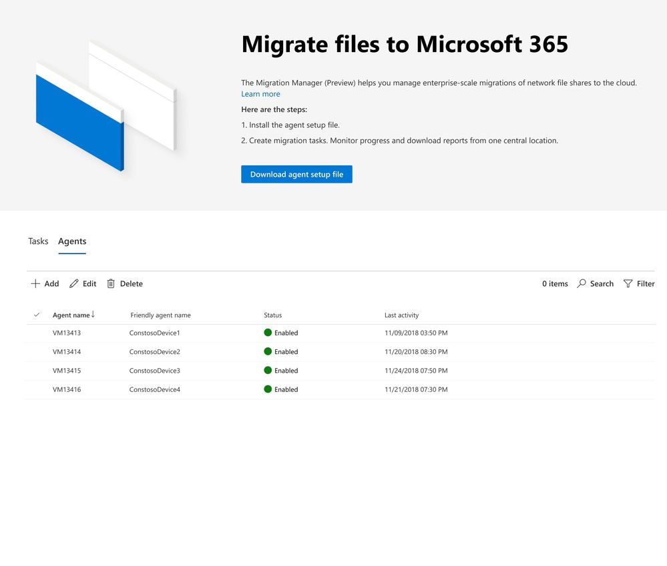Click the 0 items count label
667x566 pixels.
555,283
